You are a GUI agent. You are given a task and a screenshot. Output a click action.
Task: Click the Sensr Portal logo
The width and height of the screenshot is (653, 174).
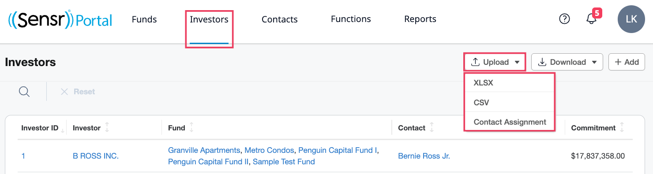point(60,20)
